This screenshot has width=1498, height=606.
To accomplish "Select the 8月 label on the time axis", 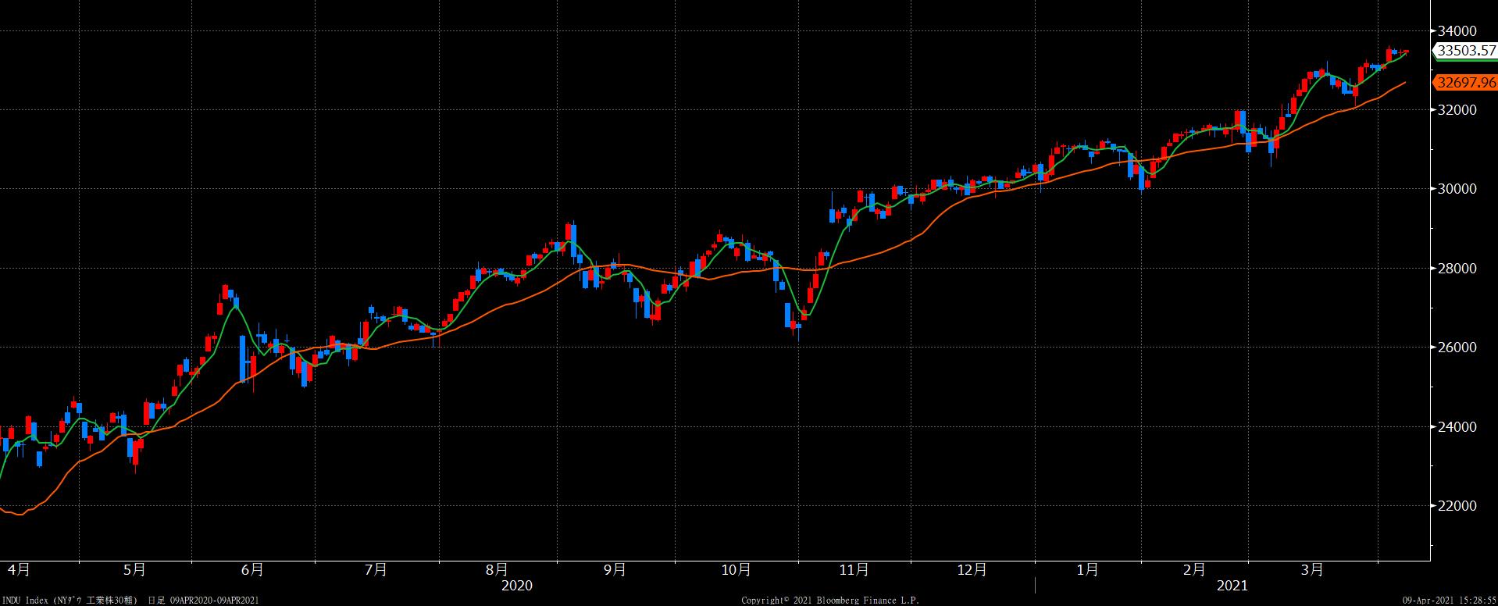I will coord(496,569).
